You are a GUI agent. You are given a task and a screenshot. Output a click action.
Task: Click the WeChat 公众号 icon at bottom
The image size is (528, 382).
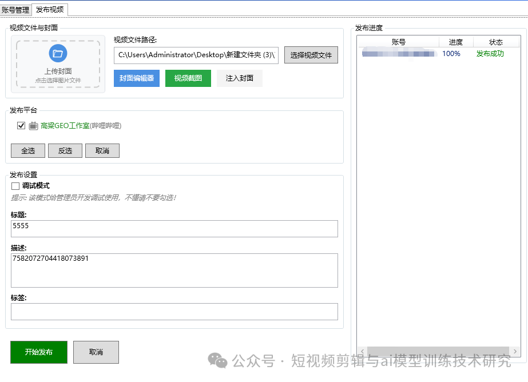click(x=217, y=360)
